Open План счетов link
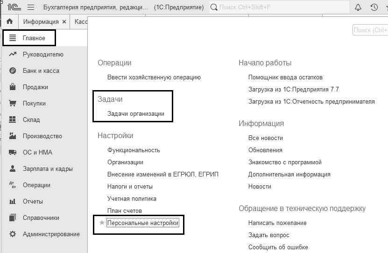 [x=125, y=211]
